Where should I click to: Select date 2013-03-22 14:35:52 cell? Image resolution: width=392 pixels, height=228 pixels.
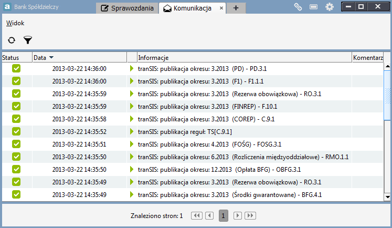coord(79,132)
